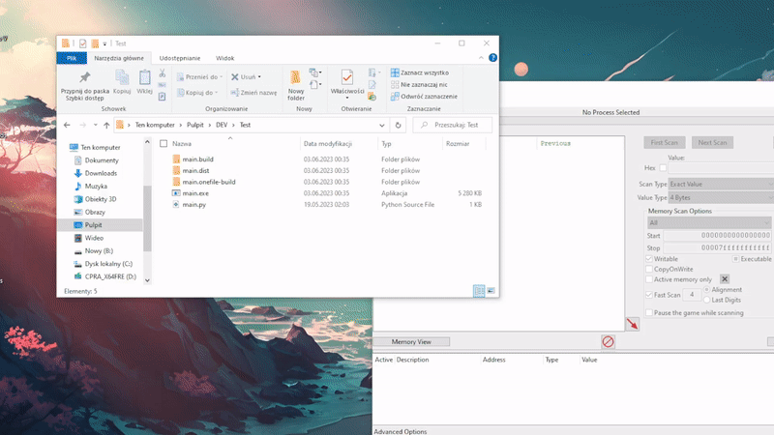Click the Next Scan button

click(712, 142)
